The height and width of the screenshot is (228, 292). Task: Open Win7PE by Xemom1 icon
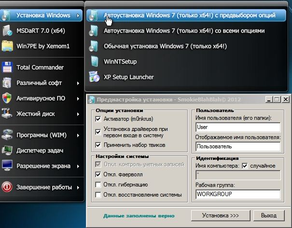pyautogui.click(x=8, y=46)
